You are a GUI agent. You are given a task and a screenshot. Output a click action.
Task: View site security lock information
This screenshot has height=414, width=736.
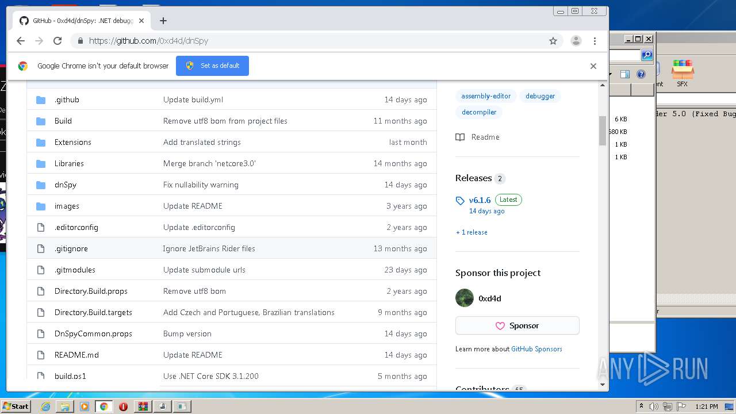(x=80, y=41)
